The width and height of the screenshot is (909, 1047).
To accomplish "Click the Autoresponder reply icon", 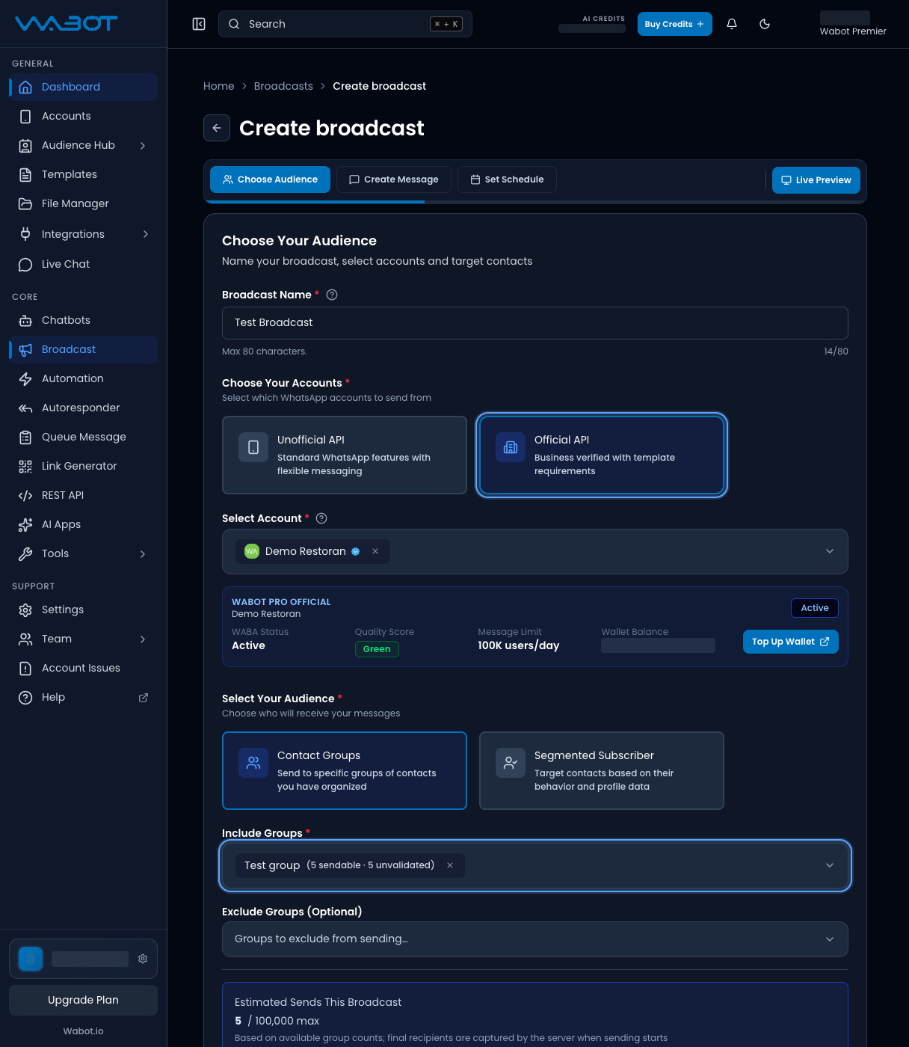I will [x=25, y=408].
